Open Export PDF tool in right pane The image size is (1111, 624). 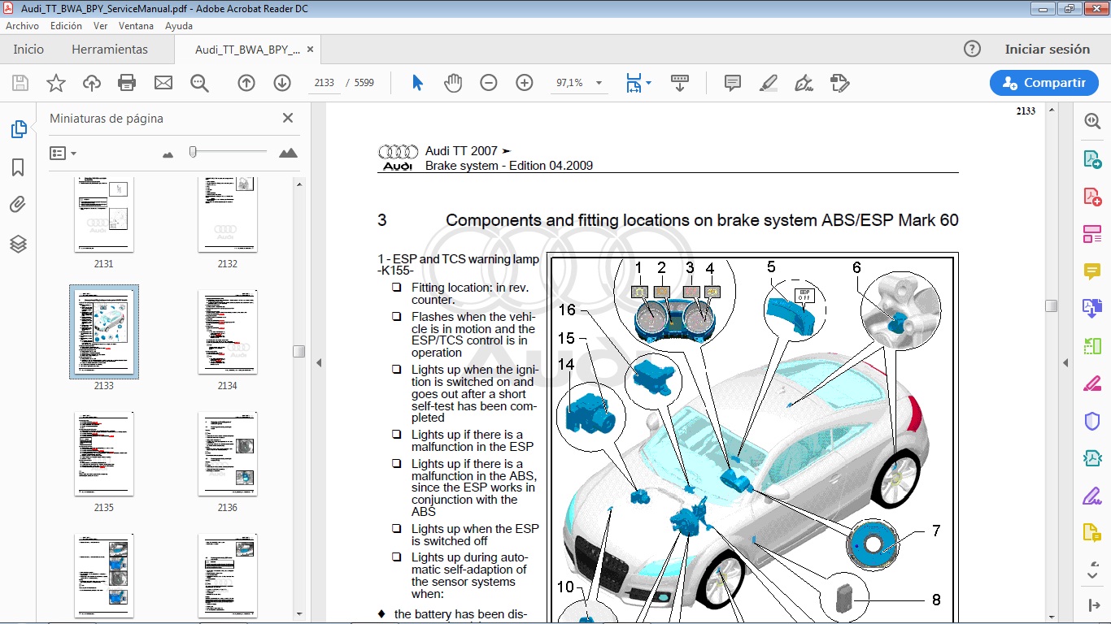(1092, 159)
